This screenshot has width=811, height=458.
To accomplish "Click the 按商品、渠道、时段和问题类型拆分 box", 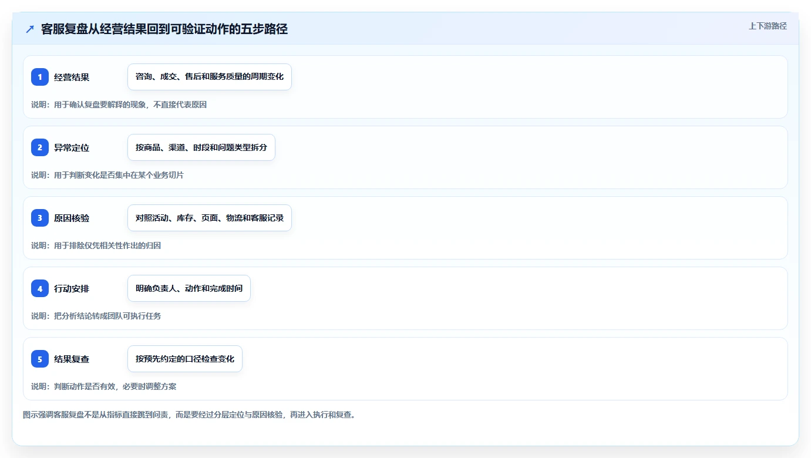I will coord(201,147).
